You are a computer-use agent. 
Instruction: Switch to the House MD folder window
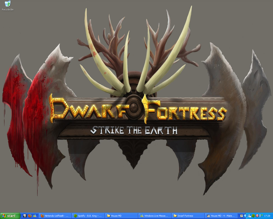pyautogui.click(x=121, y=216)
